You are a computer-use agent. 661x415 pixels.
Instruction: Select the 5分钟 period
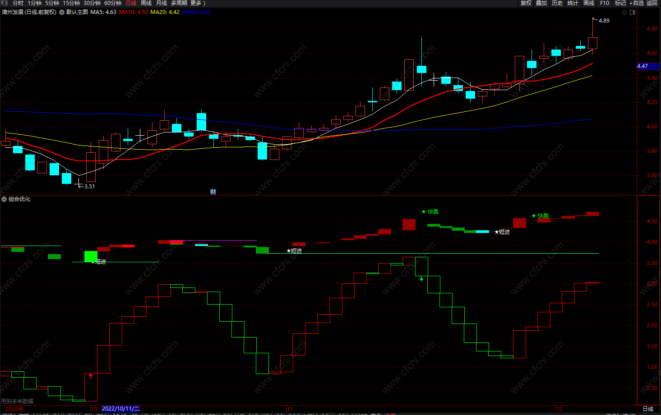point(52,3)
